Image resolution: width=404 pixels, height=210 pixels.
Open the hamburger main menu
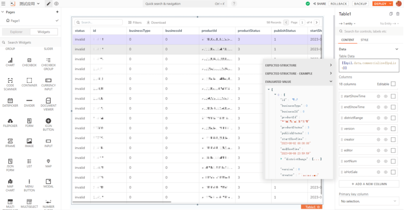click(3, 4)
